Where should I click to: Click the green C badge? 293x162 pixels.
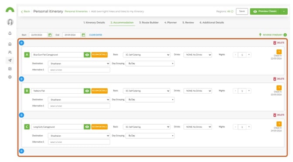pyautogui.click(x=27, y=127)
